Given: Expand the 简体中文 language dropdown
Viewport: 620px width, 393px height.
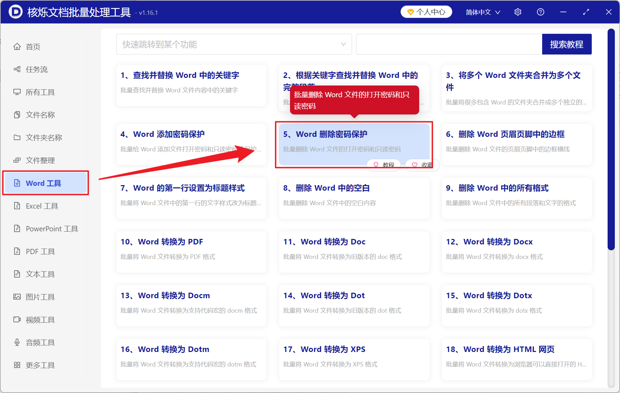Looking at the screenshot, I should (x=482, y=12).
